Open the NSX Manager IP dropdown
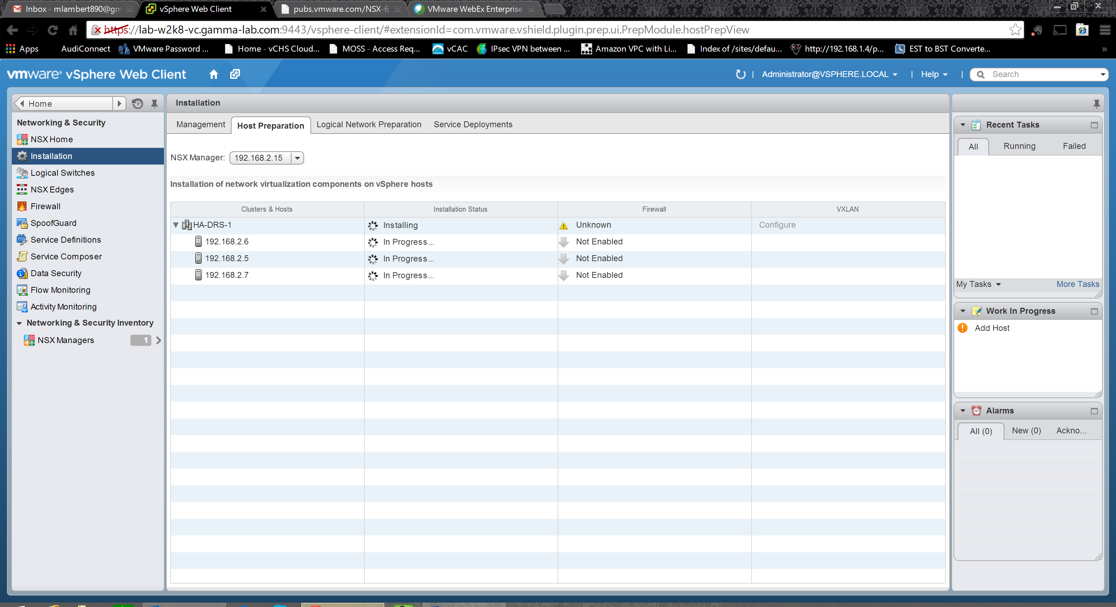Screen dimensions: 1116x607 tap(297, 158)
